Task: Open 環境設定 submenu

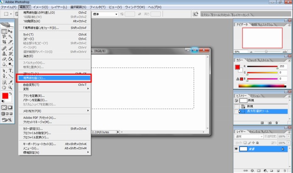Action: 54,152
